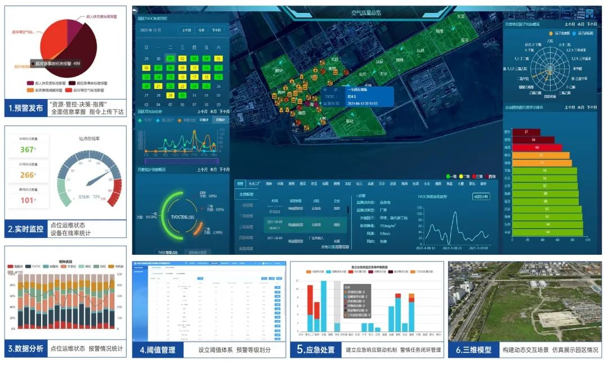Select 三级报警 in alarm level list
The image size is (608, 365).
point(246,227)
